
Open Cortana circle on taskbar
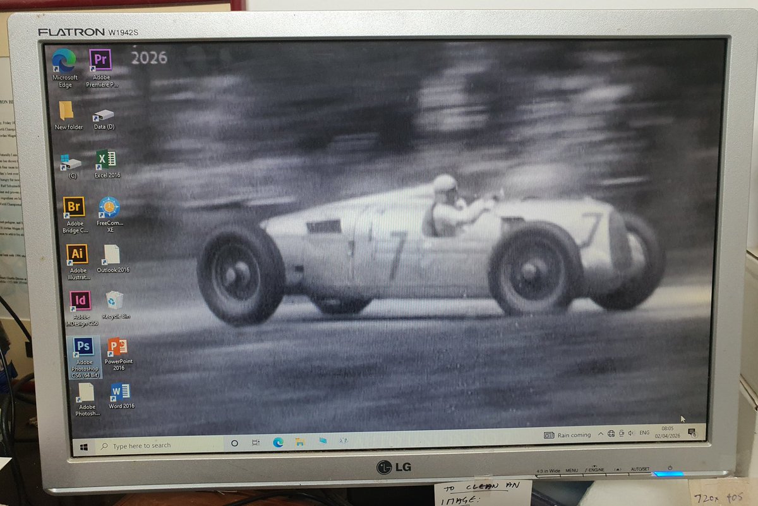coord(234,443)
